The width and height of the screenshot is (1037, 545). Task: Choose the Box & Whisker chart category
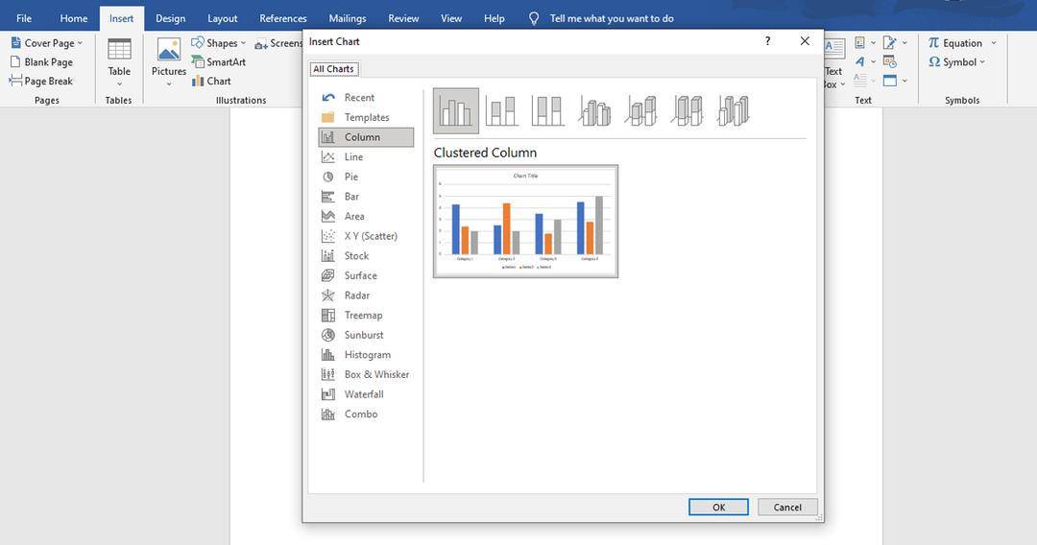pos(366,374)
